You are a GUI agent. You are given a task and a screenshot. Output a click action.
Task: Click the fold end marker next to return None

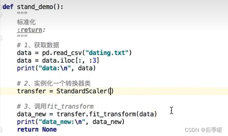[1, 130]
